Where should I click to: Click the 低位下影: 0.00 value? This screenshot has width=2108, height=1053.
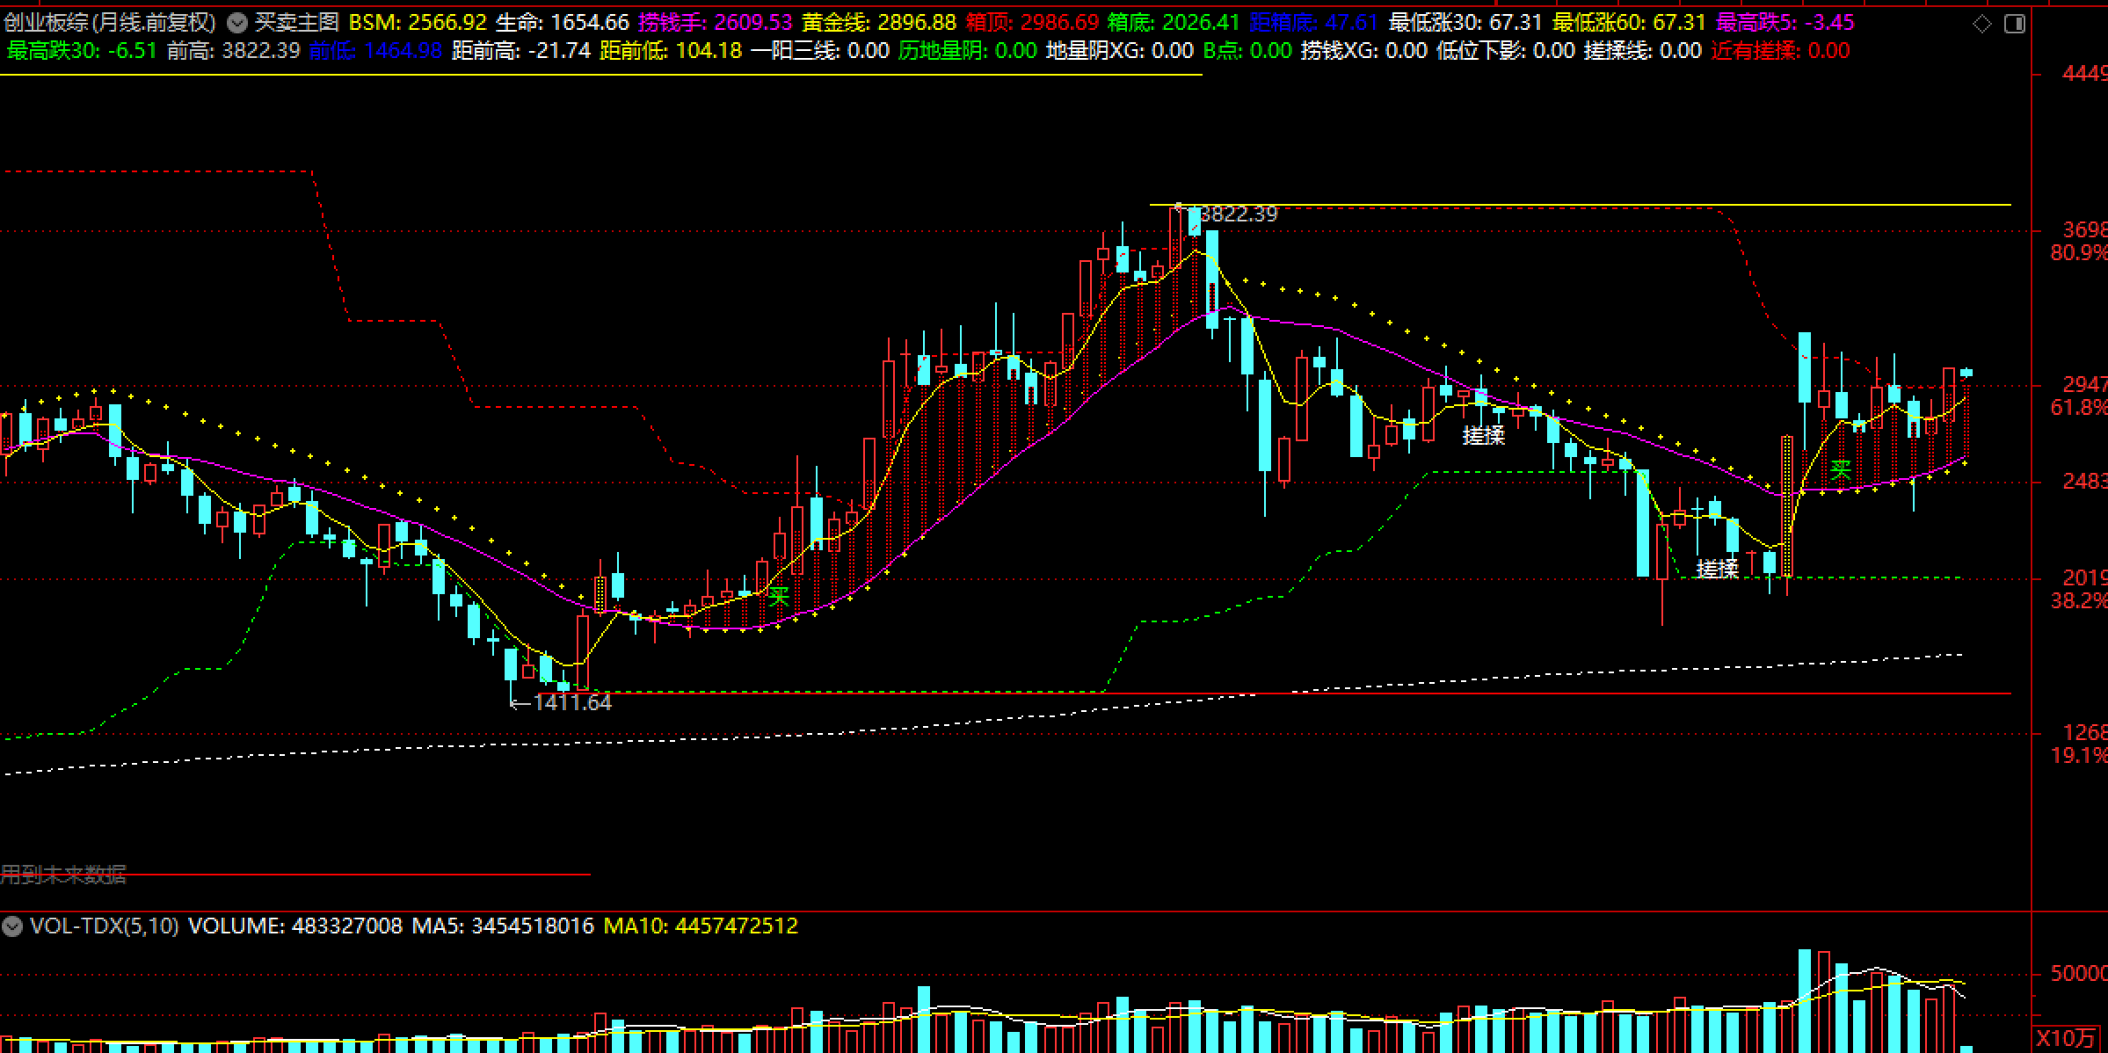(1506, 50)
